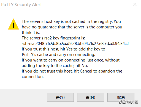Click the yellow warning triangle icon
Screen dimensions: 141x107
(x=13, y=24)
